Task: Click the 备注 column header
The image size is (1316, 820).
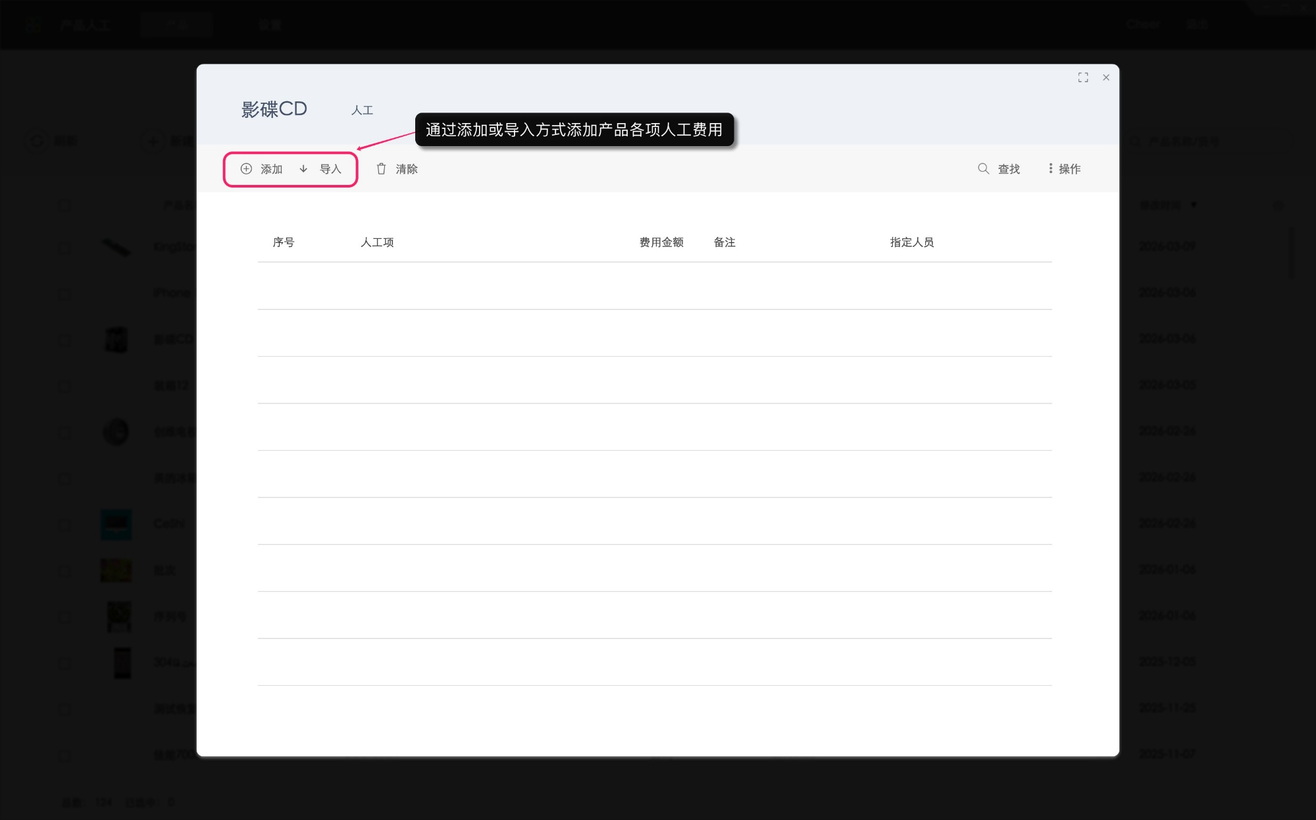Action: pos(724,242)
